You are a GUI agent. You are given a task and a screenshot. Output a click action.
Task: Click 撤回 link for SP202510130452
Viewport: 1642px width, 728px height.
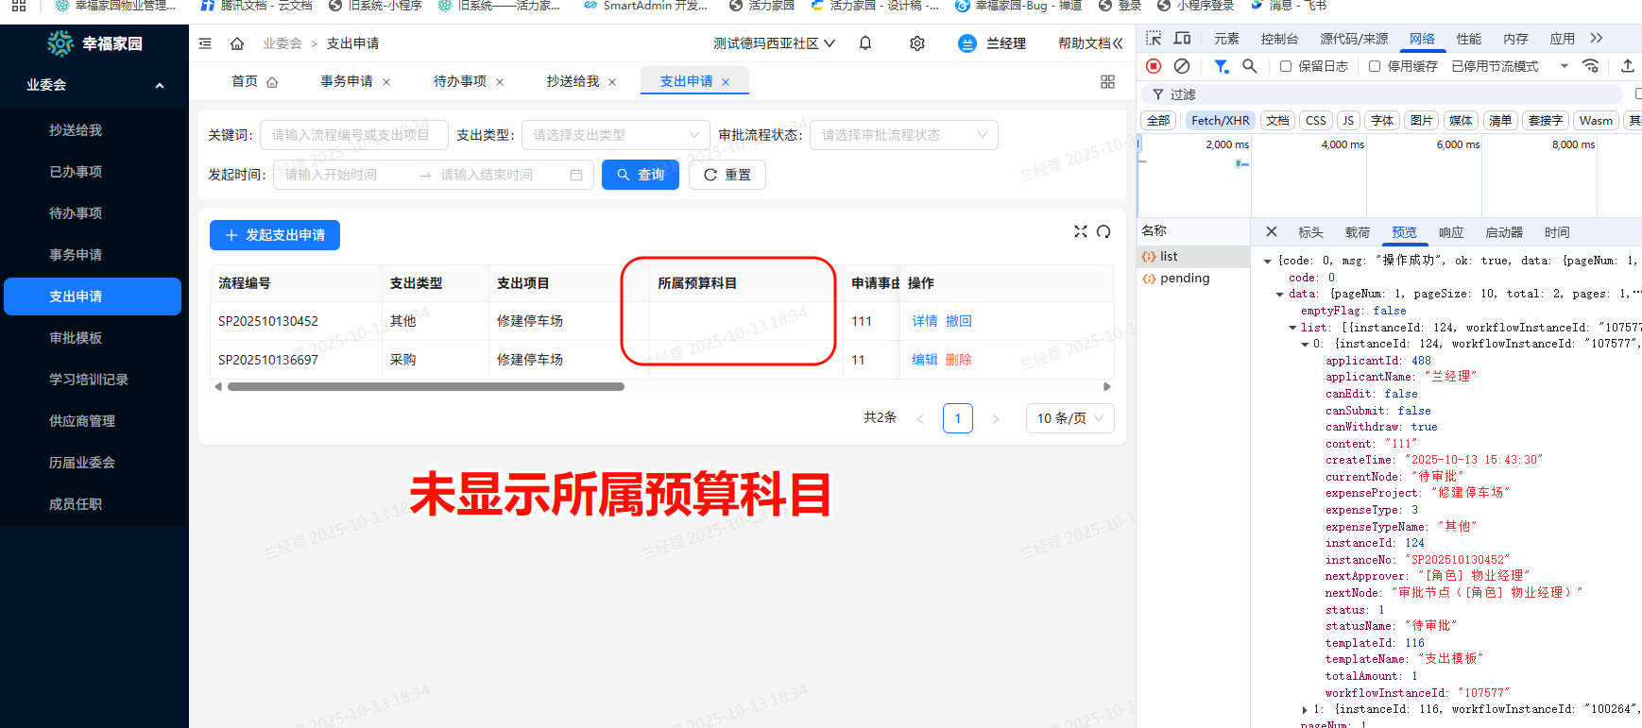pyautogui.click(x=959, y=321)
